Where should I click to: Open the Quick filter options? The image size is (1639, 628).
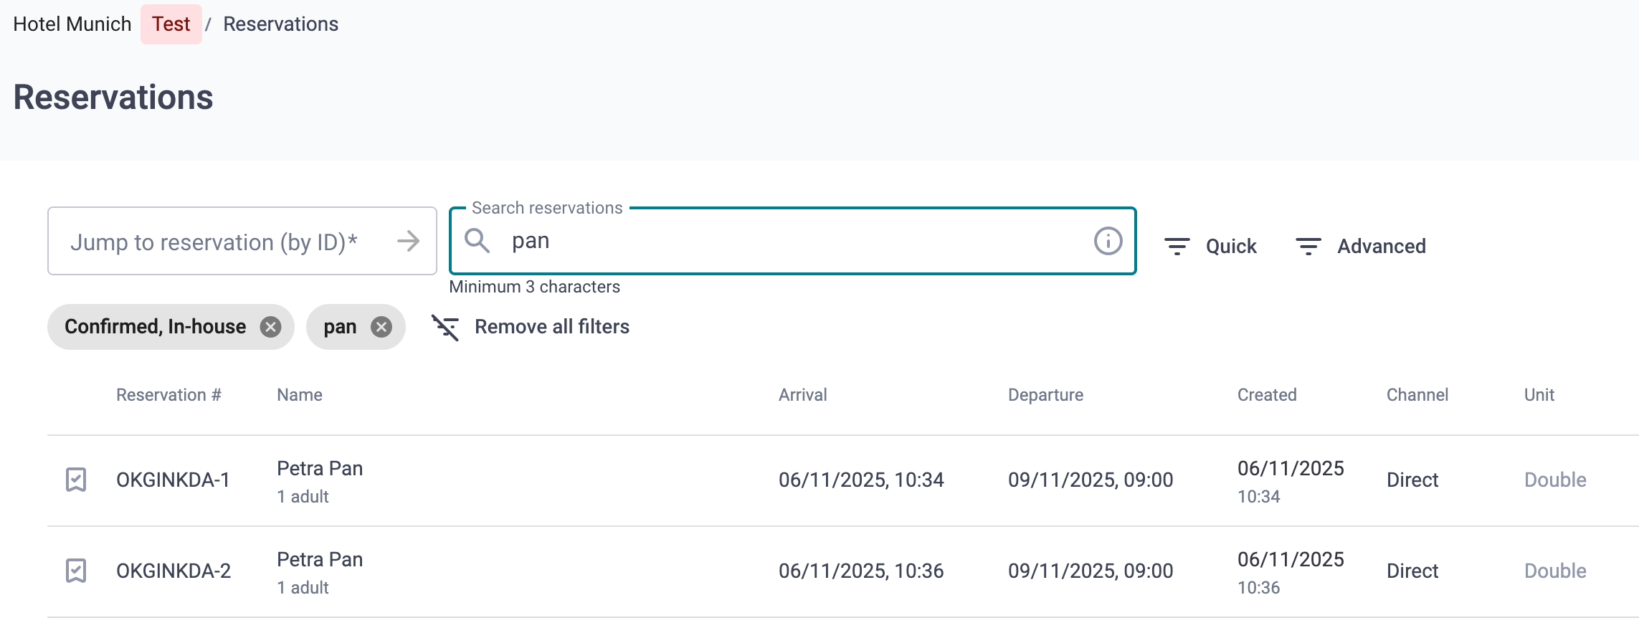coord(1210,246)
